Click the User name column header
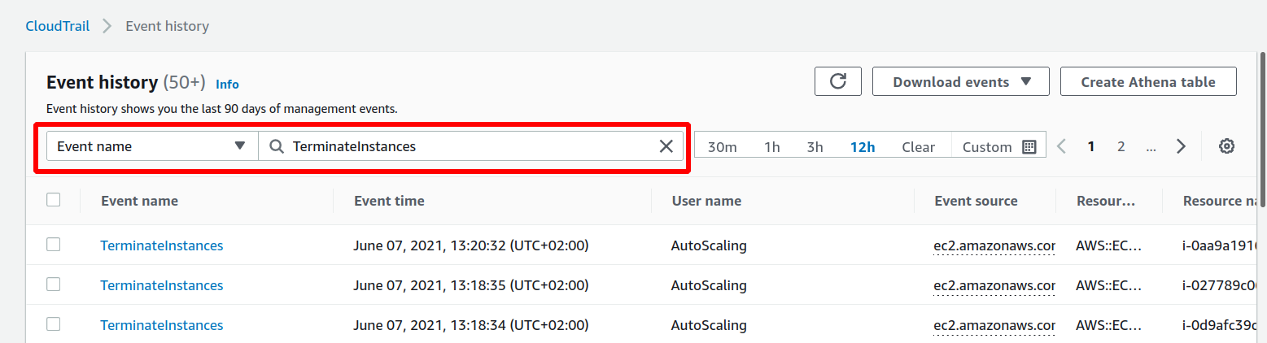This screenshot has width=1267, height=343. (x=706, y=201)
